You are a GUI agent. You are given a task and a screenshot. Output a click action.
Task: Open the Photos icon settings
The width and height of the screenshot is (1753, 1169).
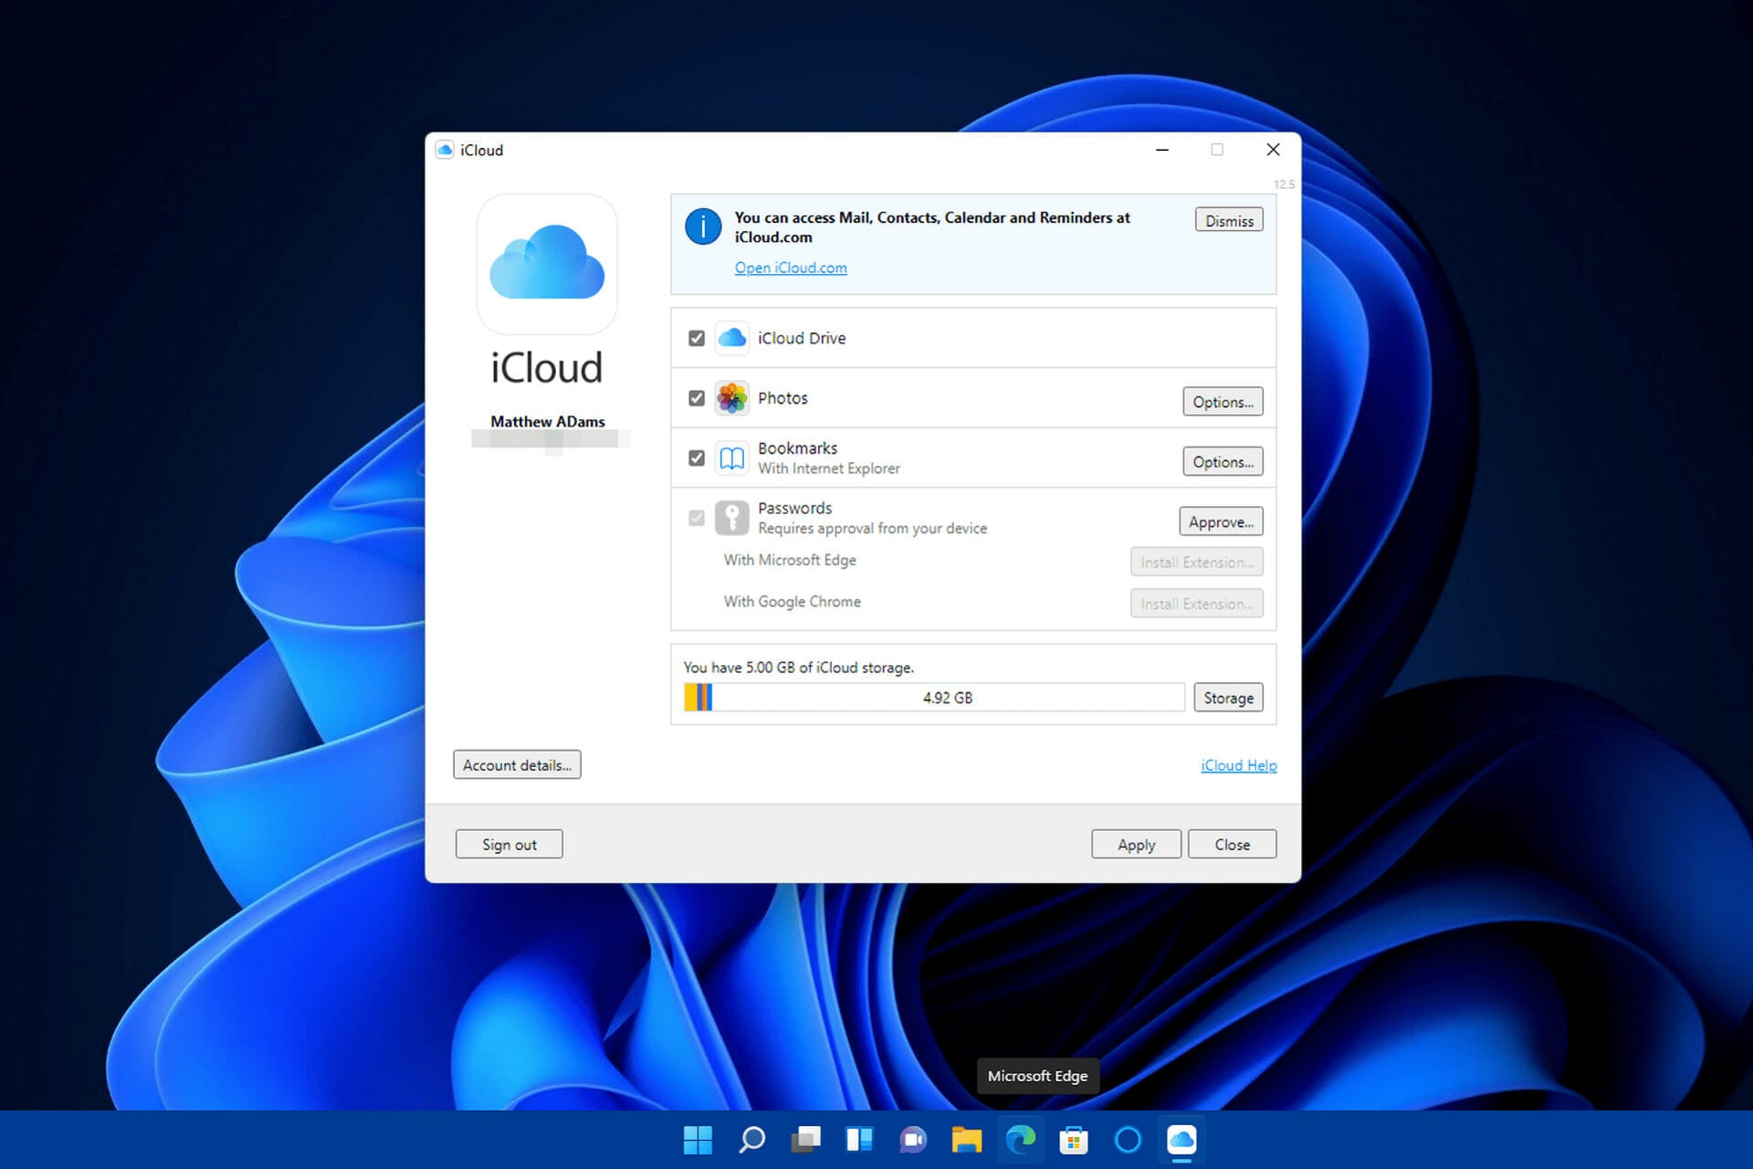(1220, 402)
